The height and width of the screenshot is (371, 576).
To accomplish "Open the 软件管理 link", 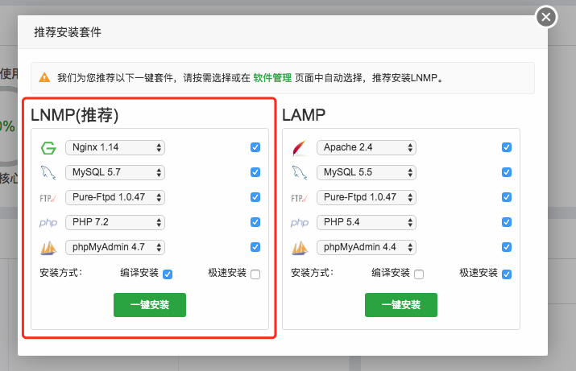I will 272,78.
